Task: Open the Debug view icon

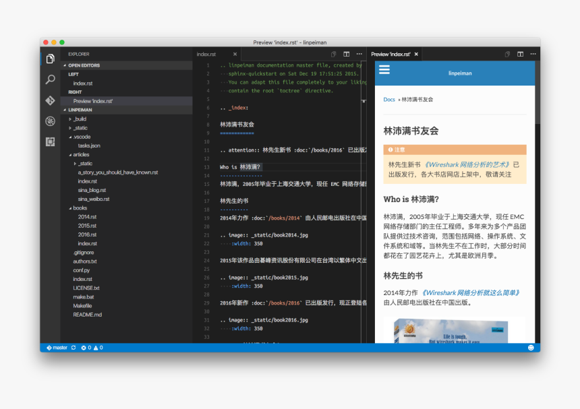Action: click(50, 121)
